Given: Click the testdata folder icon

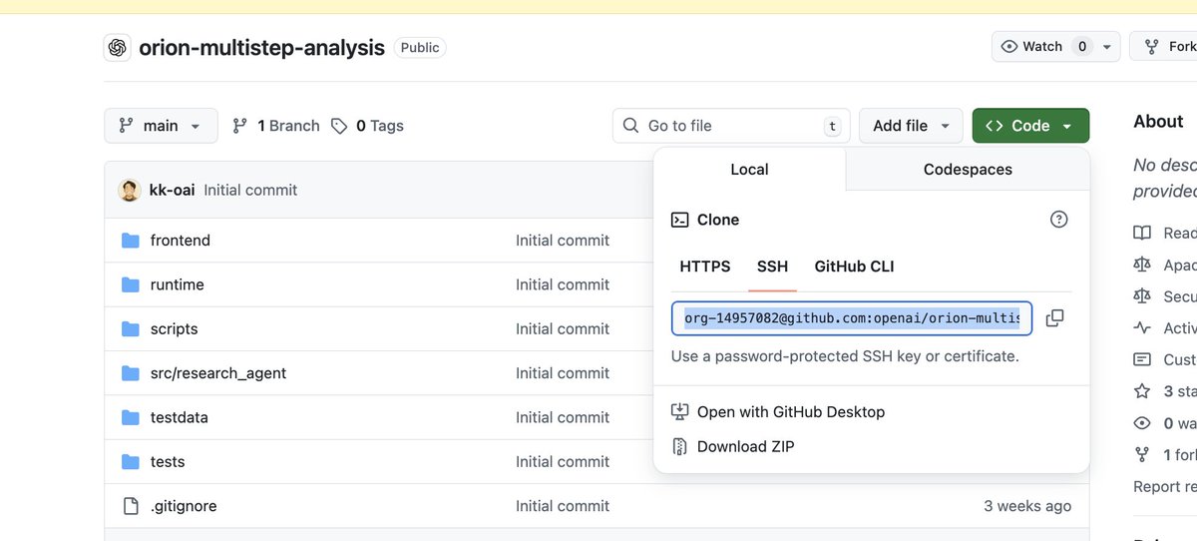Looking at the screenshot, I should click(131, 417).
